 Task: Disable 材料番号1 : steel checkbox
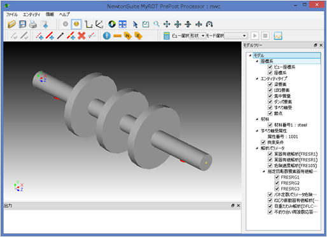(x=270, y=125)
